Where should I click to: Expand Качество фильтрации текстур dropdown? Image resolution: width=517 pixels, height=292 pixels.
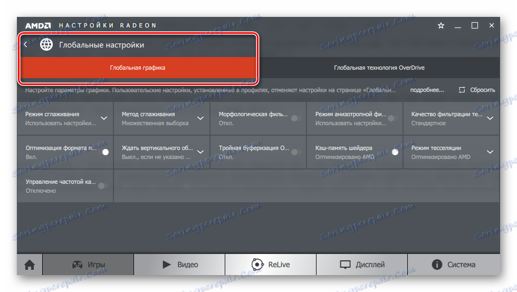coord(490,118)
